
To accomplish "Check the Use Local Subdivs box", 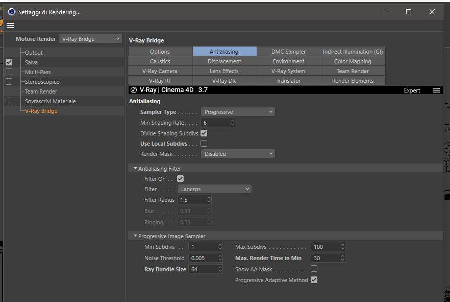I will [x=204, y=144].
